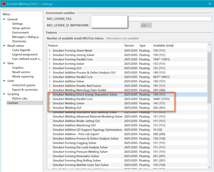Select Simufact Additive Binder Jetting GUI row

point(127,121)
